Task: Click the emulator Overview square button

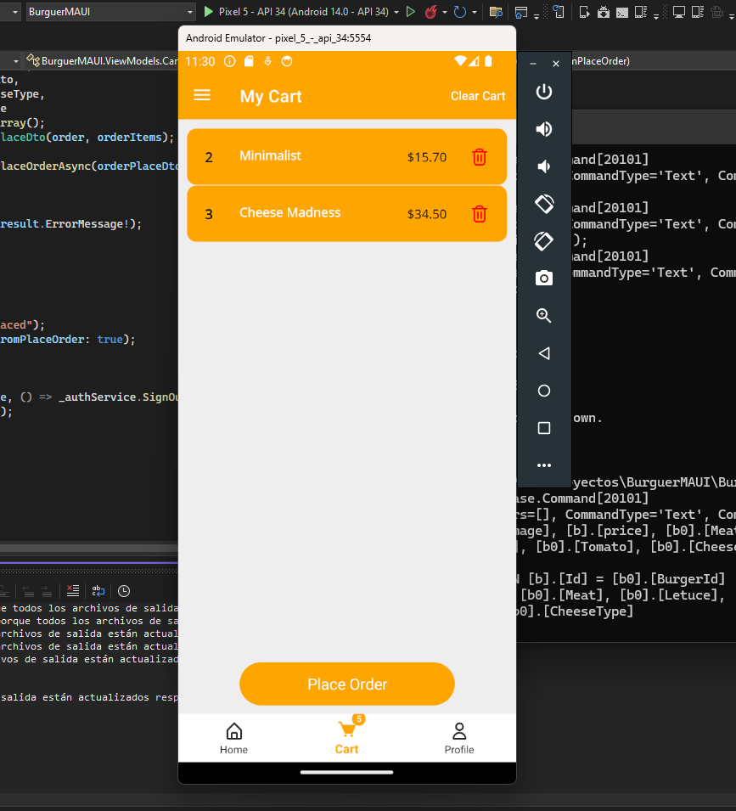Action: pyautogui.click(x=544, y=428)
